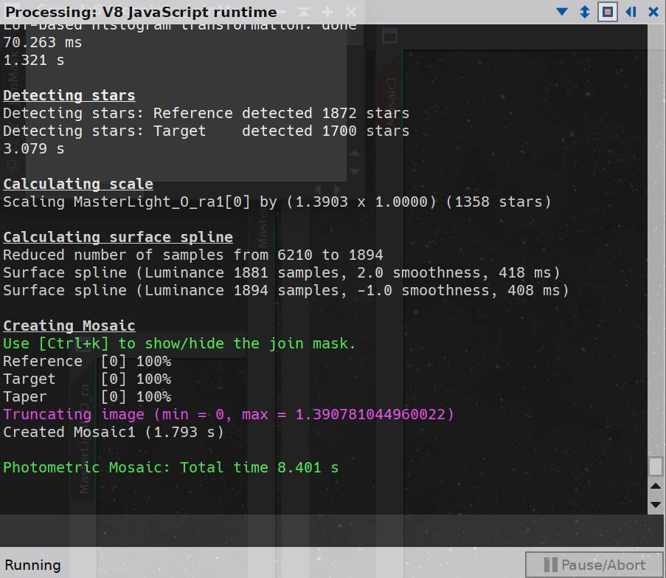Image resolution: width=666 pixels, height=578 pixels.
Task: Click the 'Calculating surface spline' heading
Action: 118,237
